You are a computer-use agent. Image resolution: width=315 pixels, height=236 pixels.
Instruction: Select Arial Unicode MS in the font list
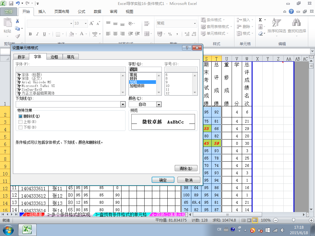36,82
